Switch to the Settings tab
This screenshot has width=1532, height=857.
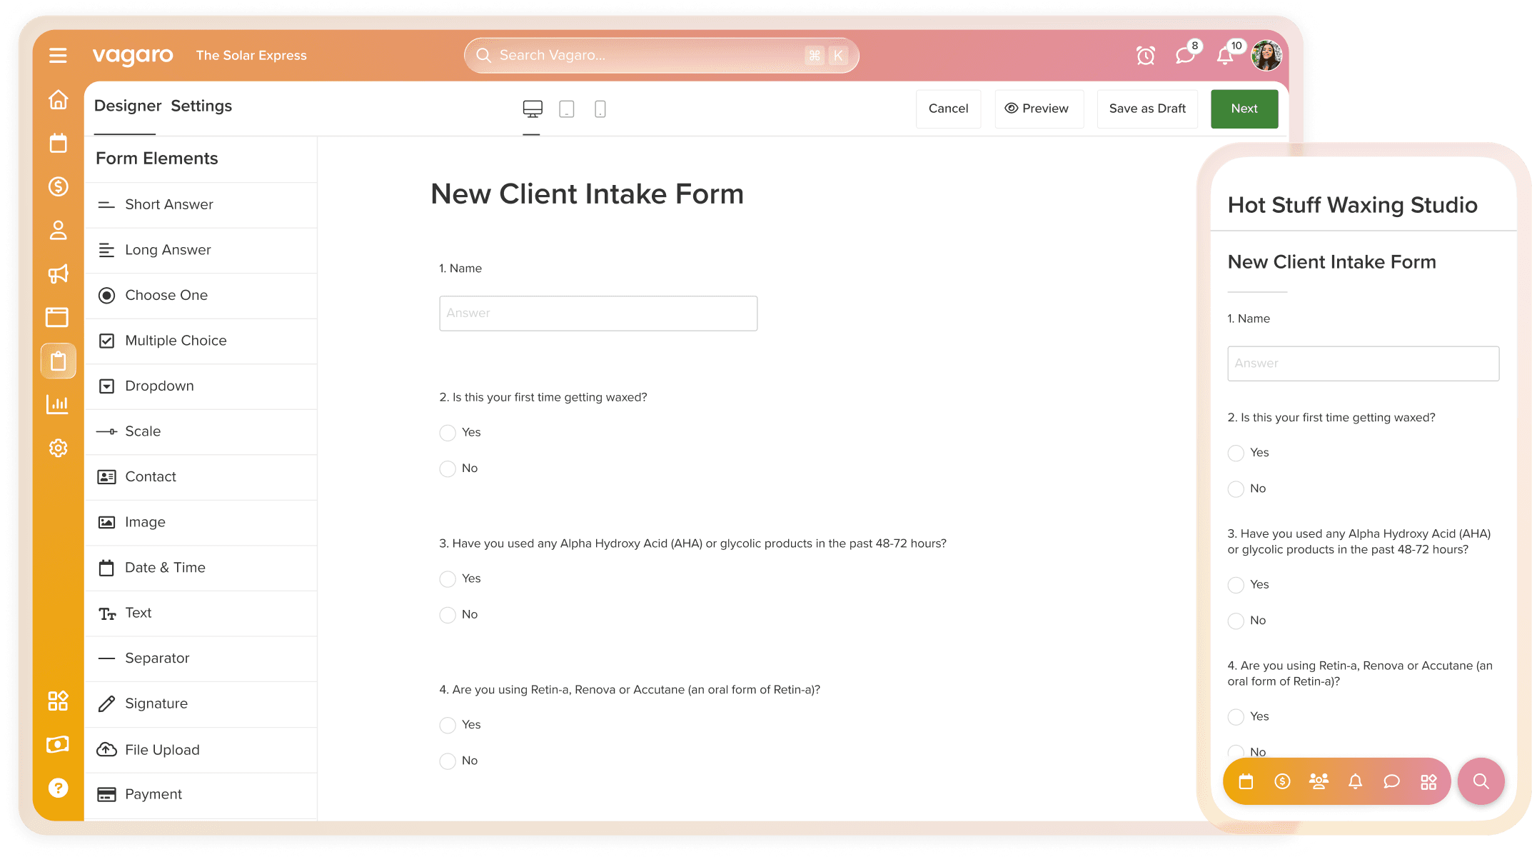[x=201, y=106]
